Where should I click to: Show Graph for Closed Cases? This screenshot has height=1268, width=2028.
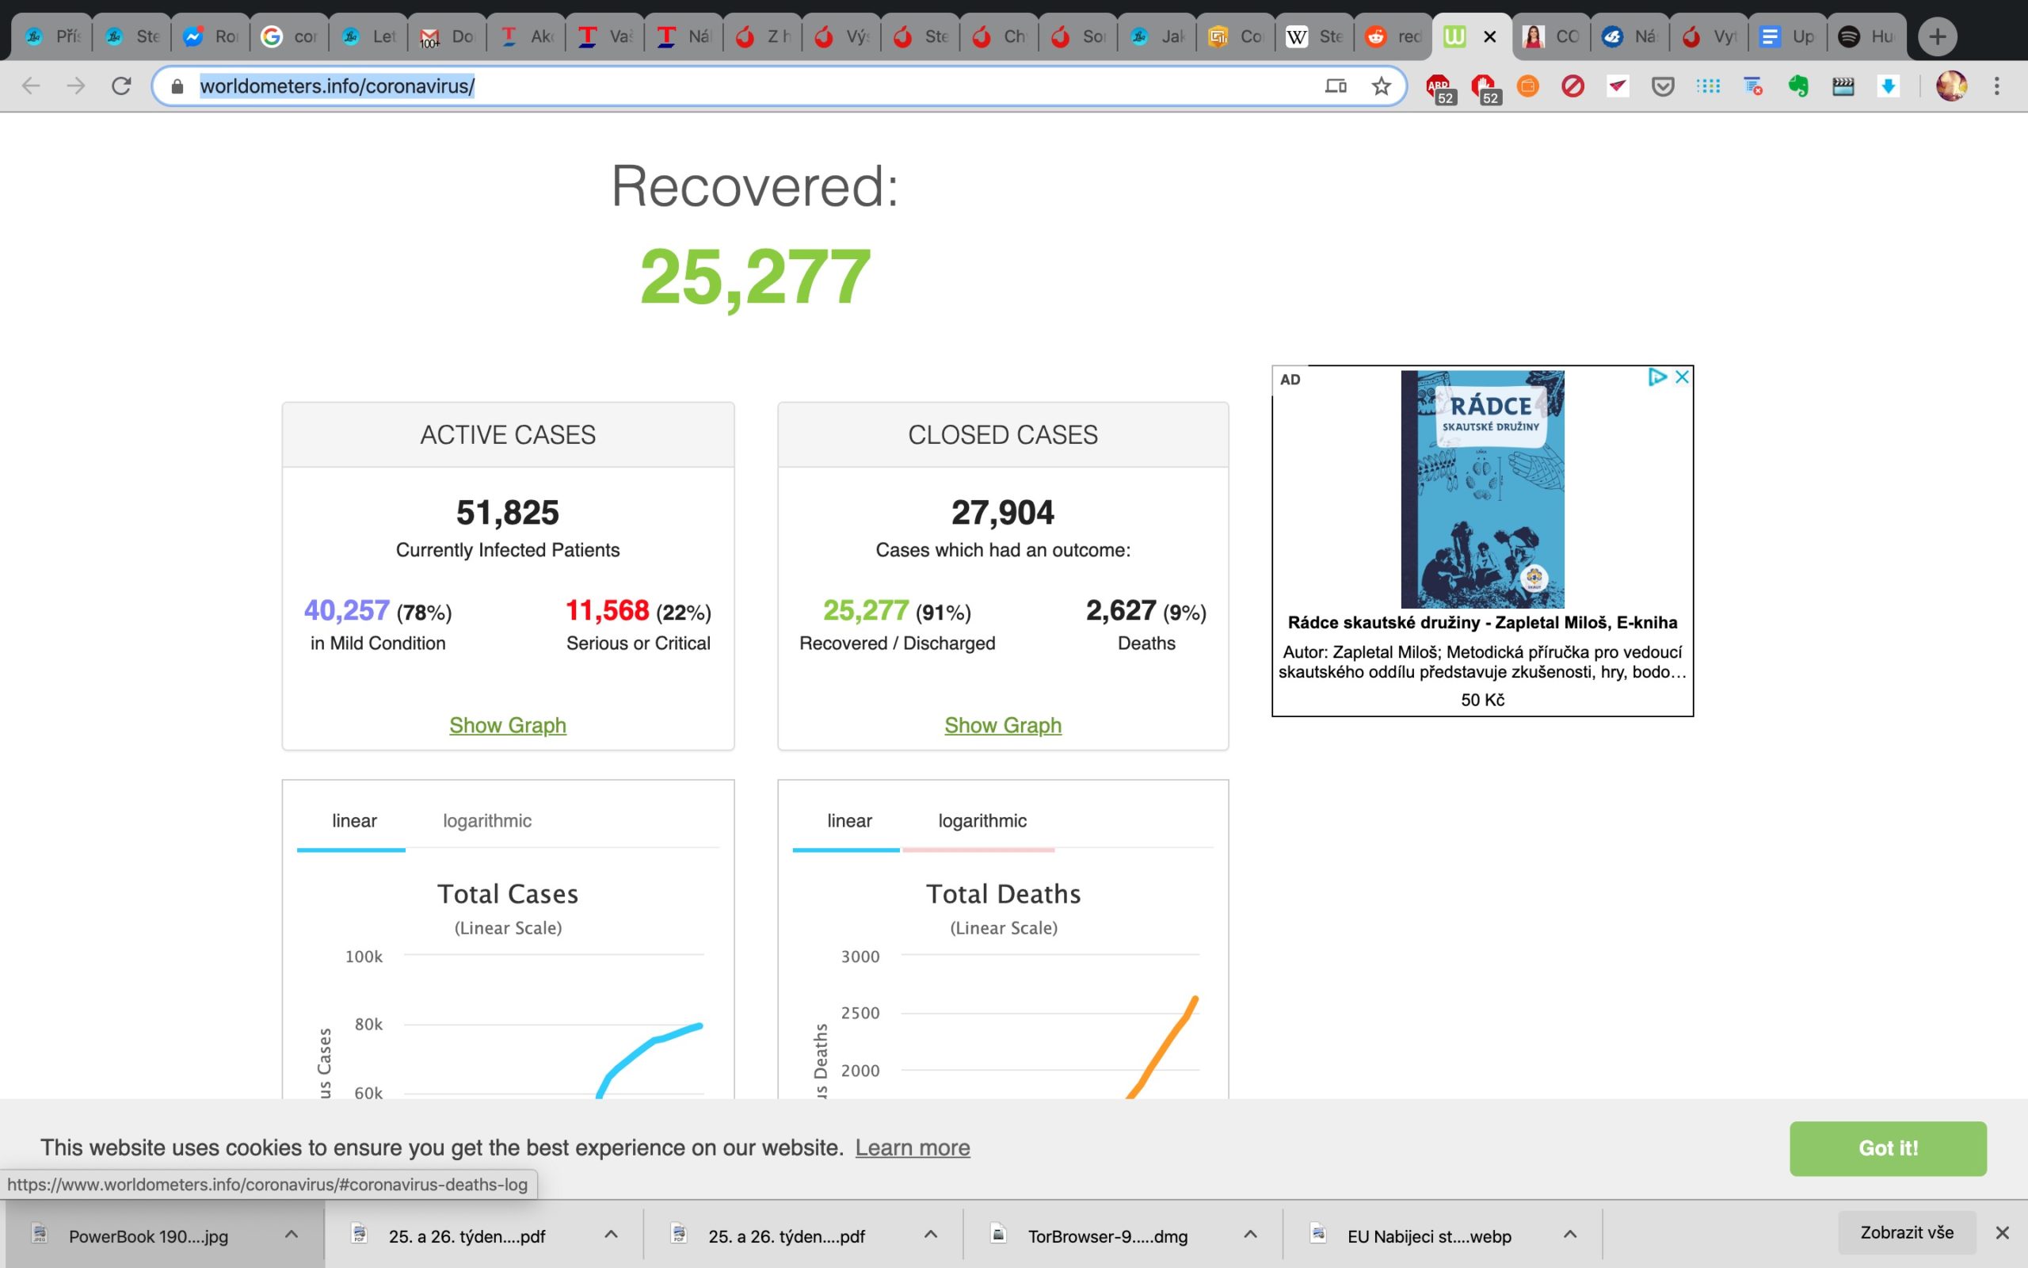[1003, 725]
